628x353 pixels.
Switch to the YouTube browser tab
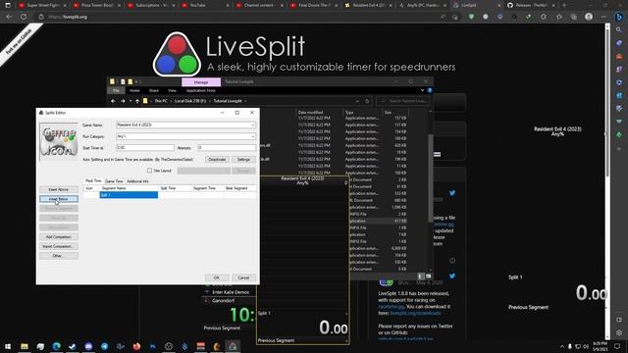(x=205, y=5)
